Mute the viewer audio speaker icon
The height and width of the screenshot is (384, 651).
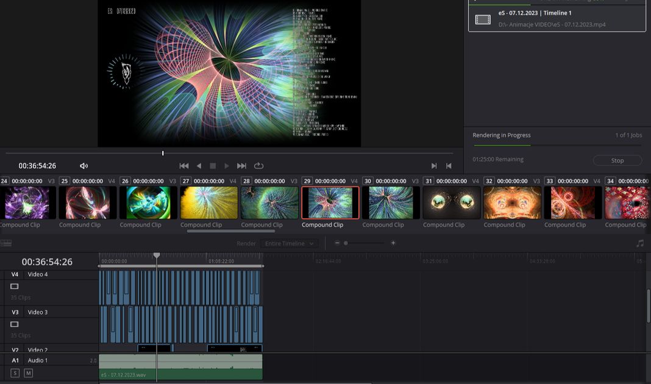pyautogui.click(x=84, y=166)
